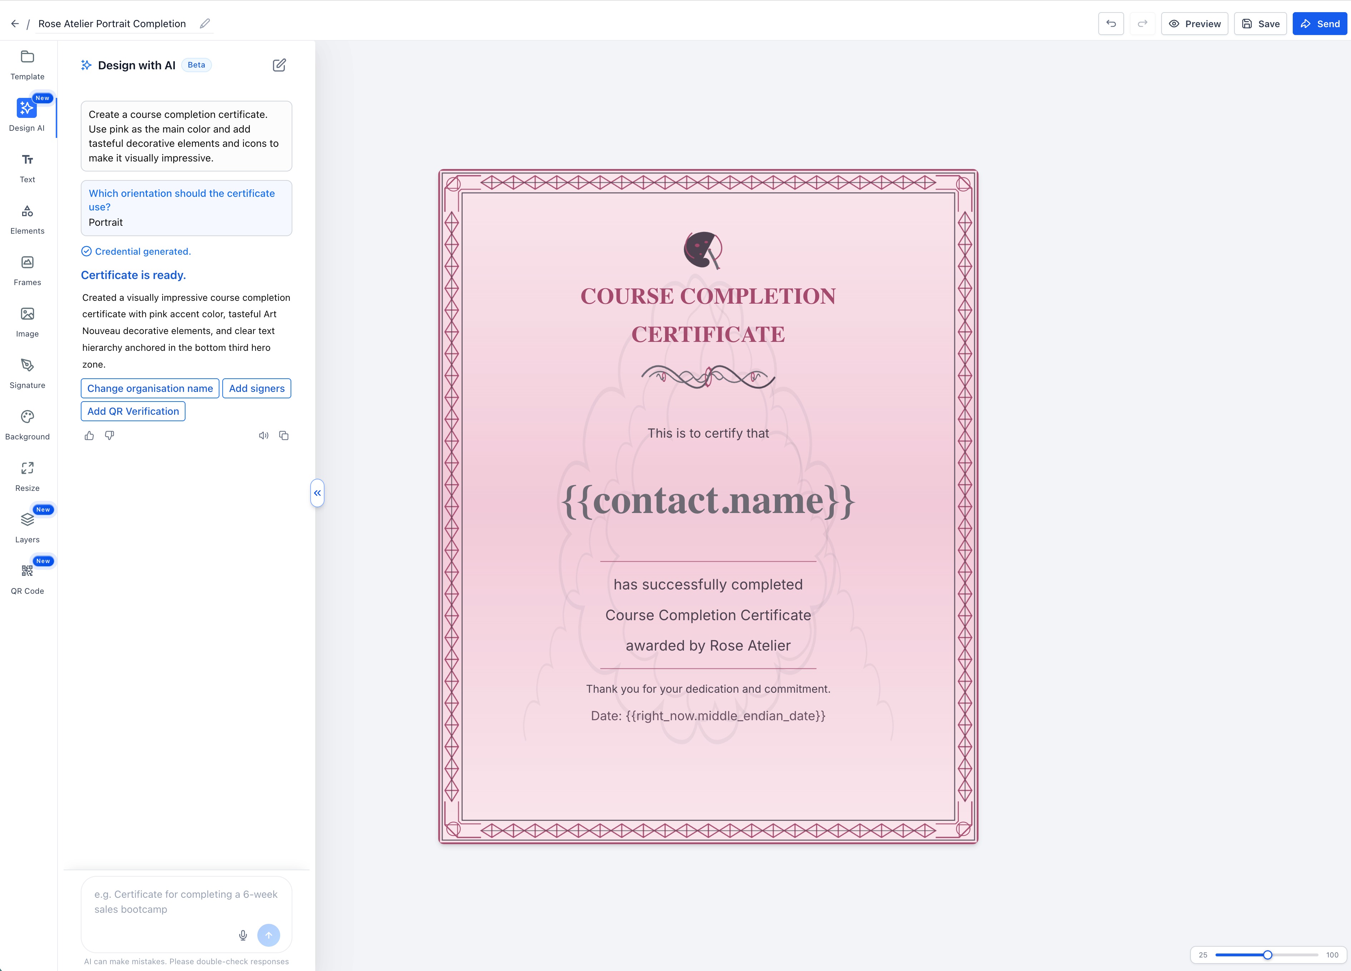This screenshot has width=1351, height=971.
Task: Copy the AI response text
Action: coord(284,436)
